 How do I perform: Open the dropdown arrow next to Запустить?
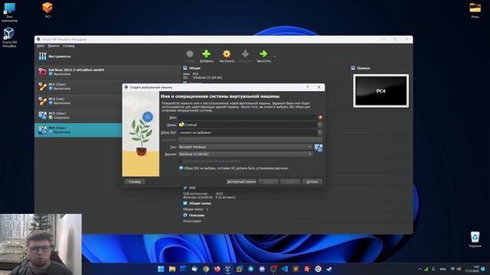click(x=274, y=57)
